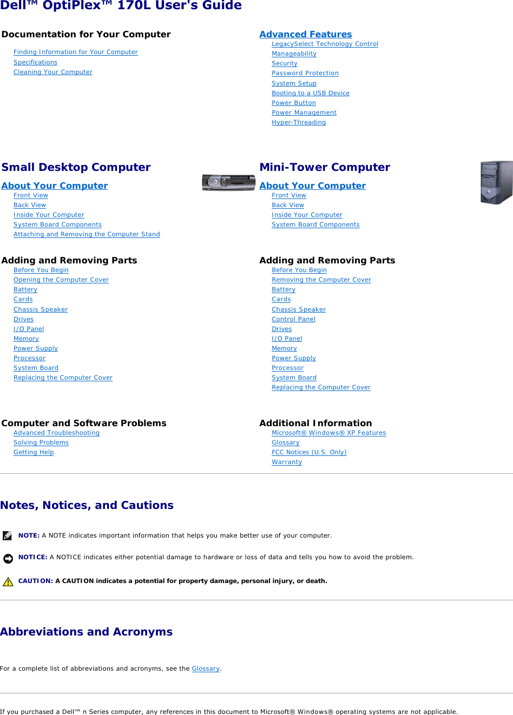513x715 pixels.
Task: Click the NOTE pencil icon
Action: coord(8,535)
